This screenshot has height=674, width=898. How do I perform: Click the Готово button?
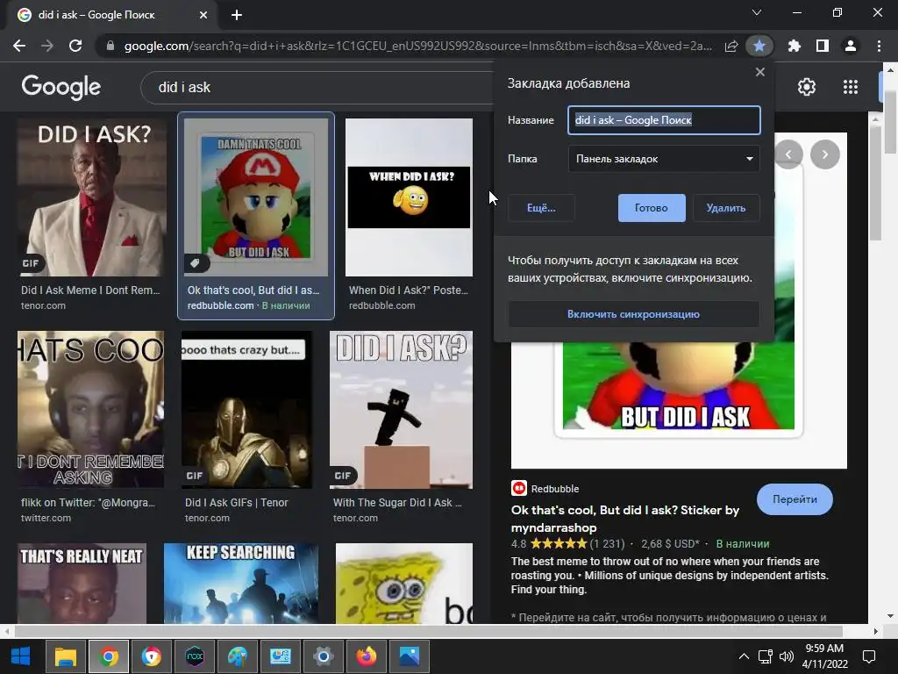click(x=652, y=208)
